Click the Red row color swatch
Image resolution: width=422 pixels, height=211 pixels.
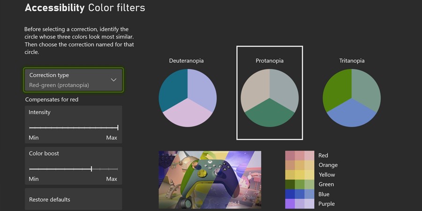tap(300, 156)
